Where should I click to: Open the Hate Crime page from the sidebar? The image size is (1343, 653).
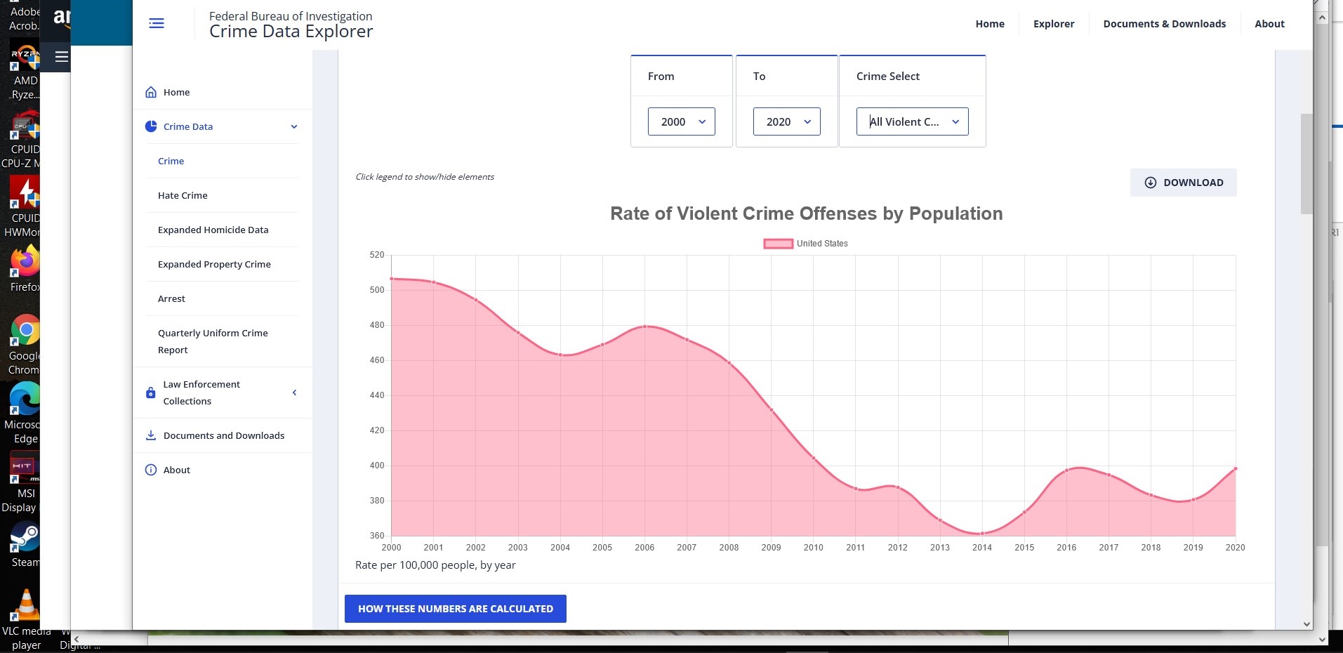click(x=182, y=195)
